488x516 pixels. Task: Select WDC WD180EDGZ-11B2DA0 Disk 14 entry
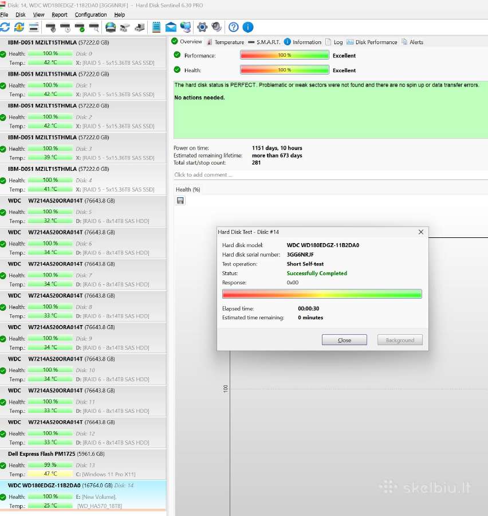point(83,495)
